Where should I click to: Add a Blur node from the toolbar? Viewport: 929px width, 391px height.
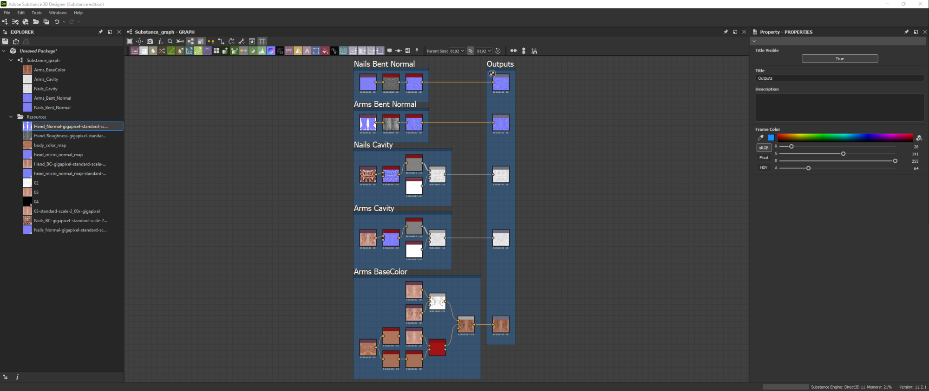pos(153,51)
